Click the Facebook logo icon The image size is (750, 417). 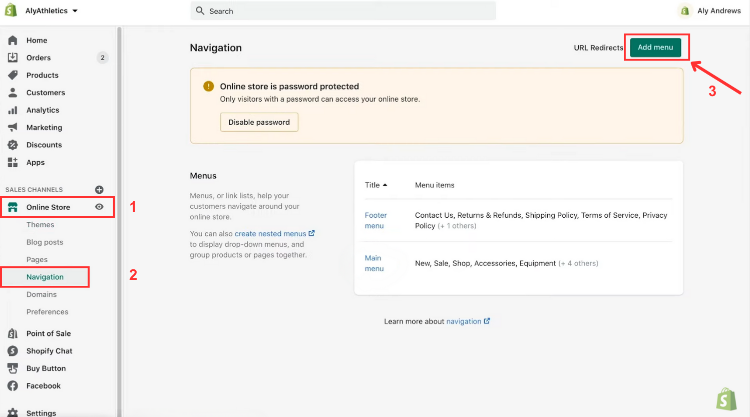click(13, 386)
